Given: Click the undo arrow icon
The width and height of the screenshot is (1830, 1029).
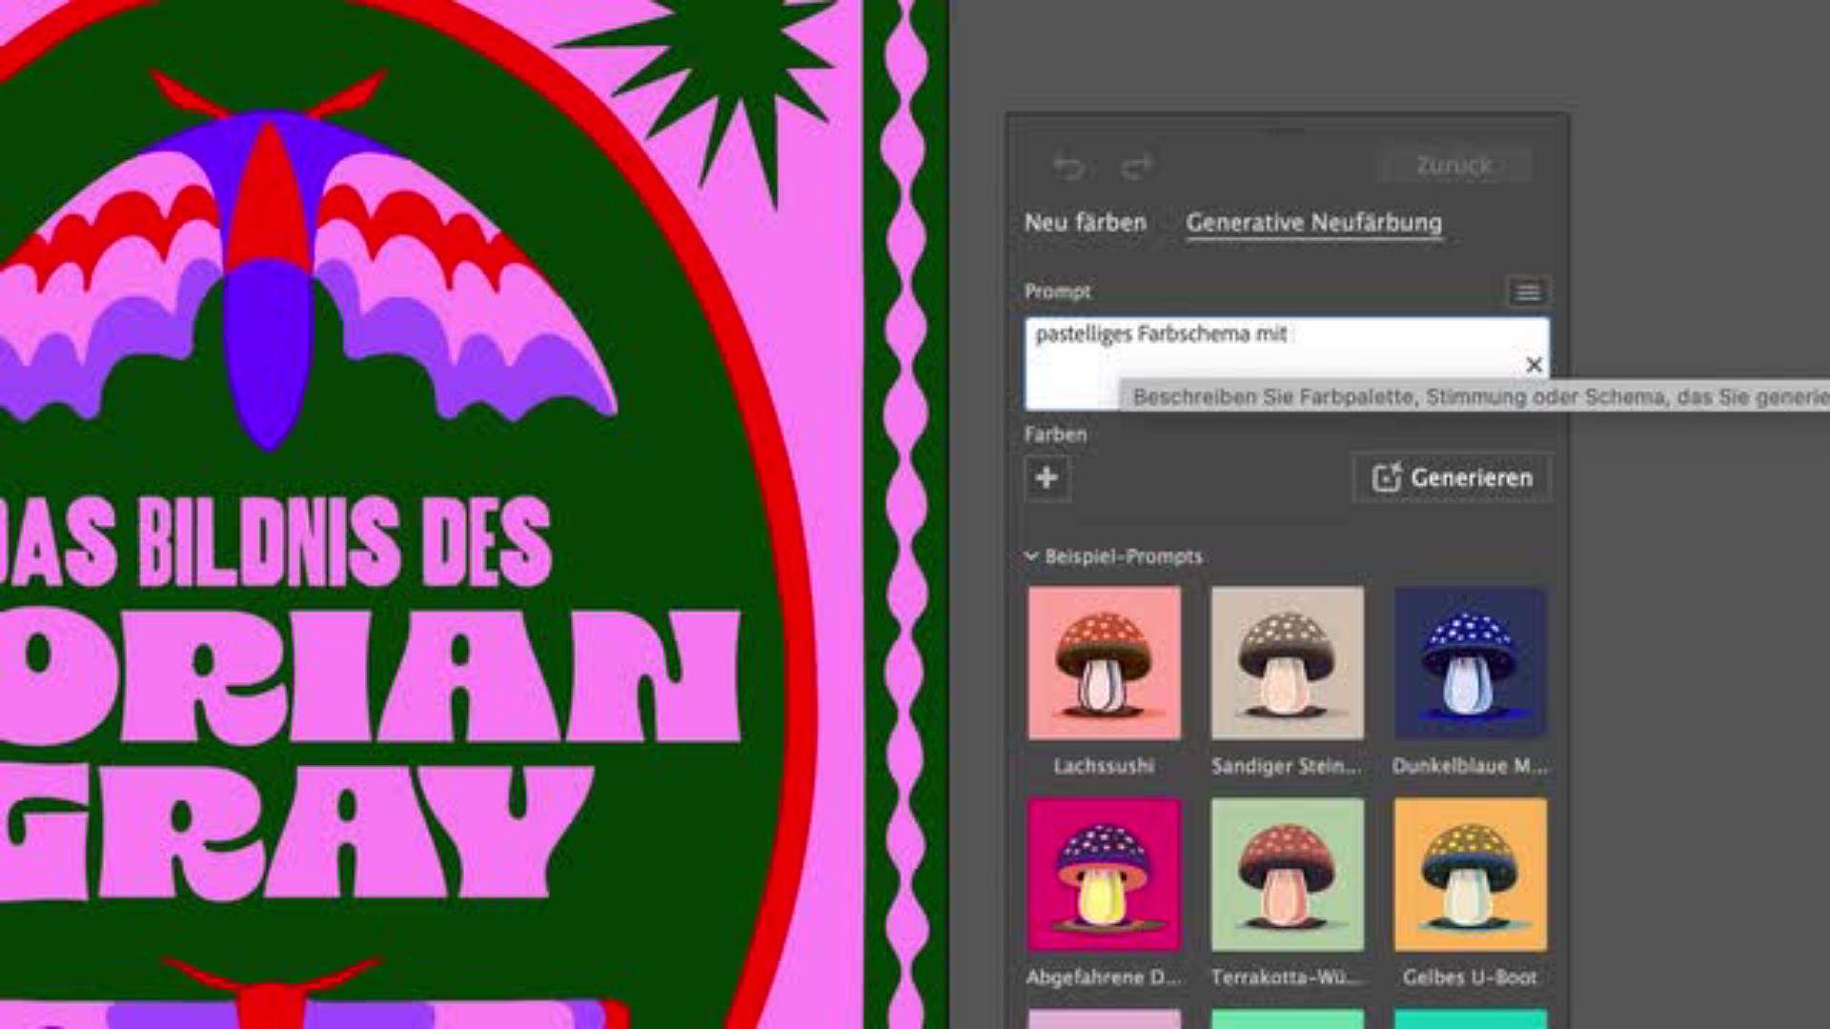Looking at the screenshot, I should click(x=1067, y=167).
